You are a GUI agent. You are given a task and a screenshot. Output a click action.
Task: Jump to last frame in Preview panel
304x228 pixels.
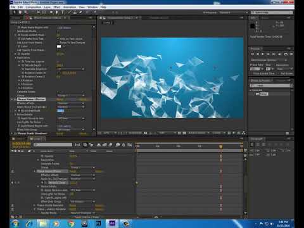point(274,54)
